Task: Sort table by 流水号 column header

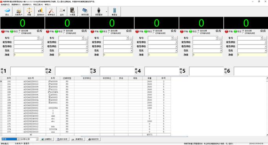Action: (31, 78)
